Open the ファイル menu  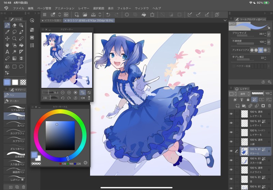pyautogui.click(x=18, y=8)
